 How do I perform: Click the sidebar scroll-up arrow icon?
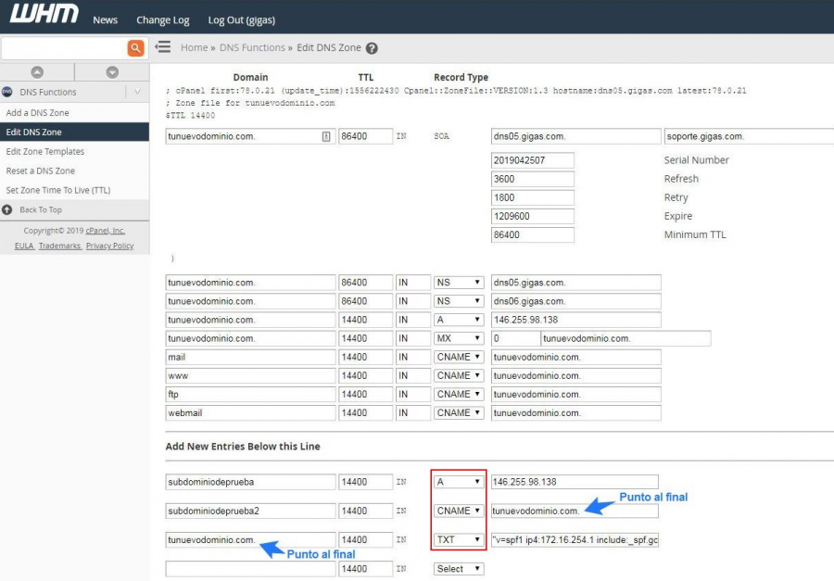pyautogui.click(x=37, y=72)
